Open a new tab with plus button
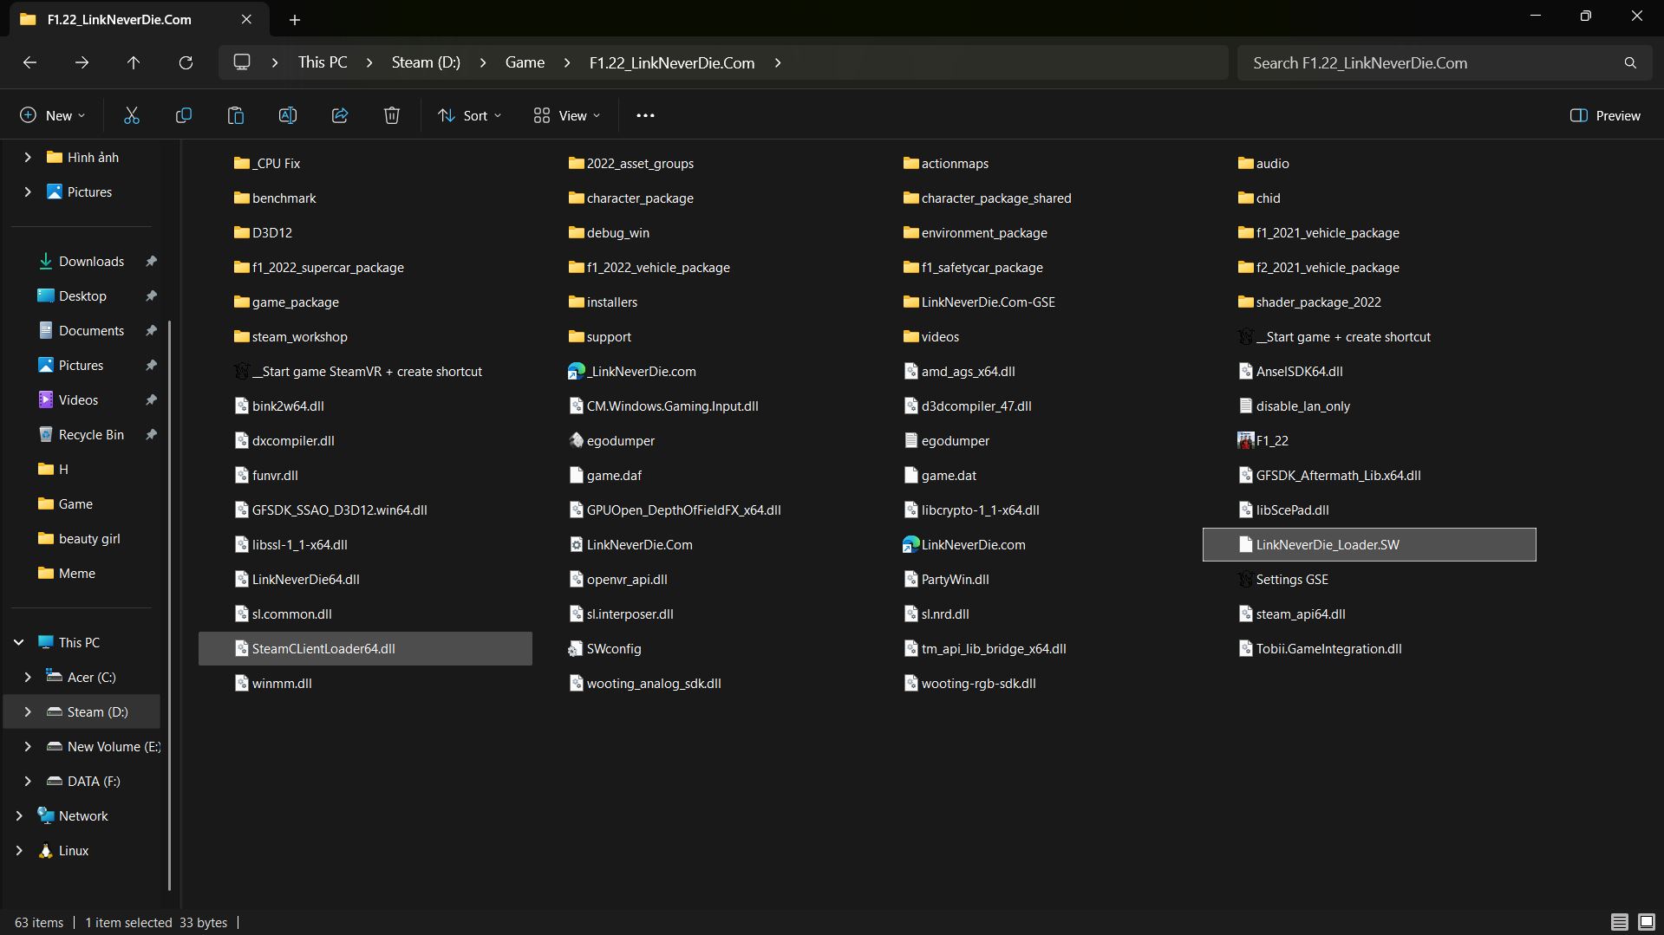Viewport: 1664px width, 935px height. 295,19
